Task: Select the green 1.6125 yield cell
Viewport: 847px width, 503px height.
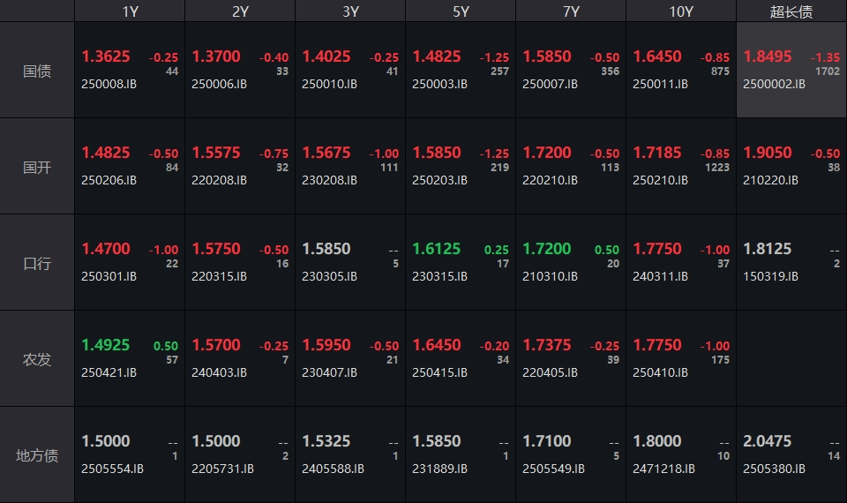Action: [437, 249]
